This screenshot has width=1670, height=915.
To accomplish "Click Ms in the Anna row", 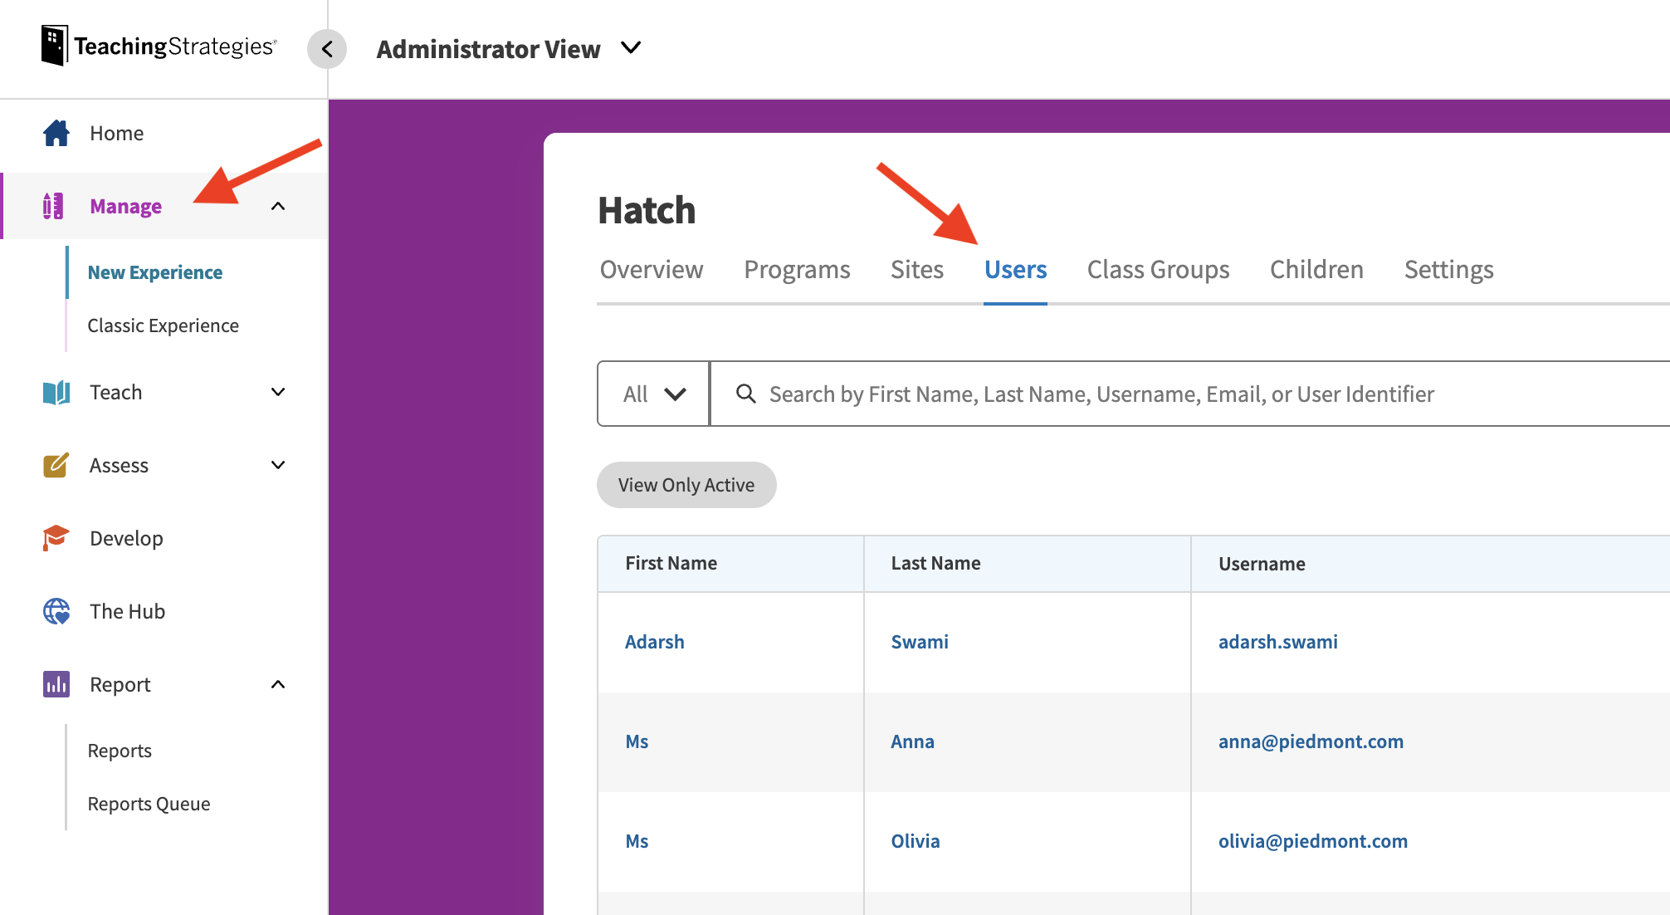I will point(637,741).
